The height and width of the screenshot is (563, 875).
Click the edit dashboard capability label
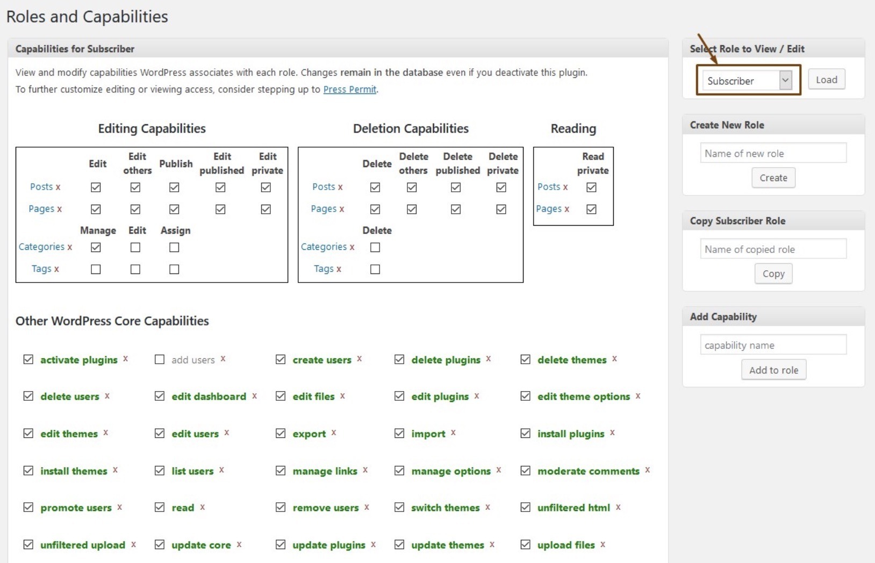tap(209, 396)
